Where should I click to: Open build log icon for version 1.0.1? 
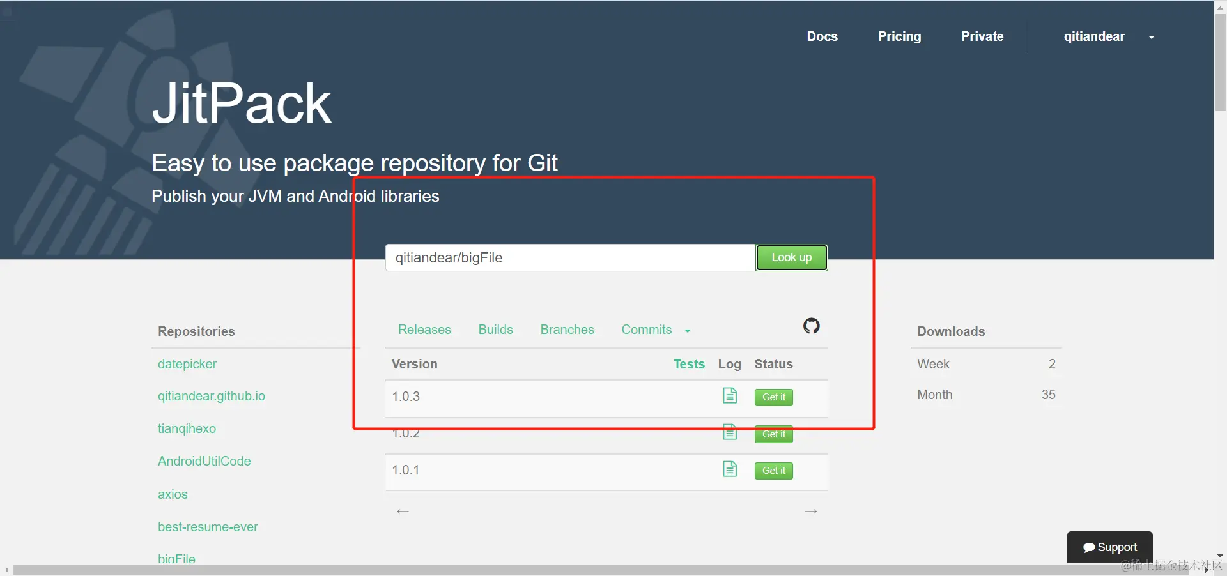point(730,469)
